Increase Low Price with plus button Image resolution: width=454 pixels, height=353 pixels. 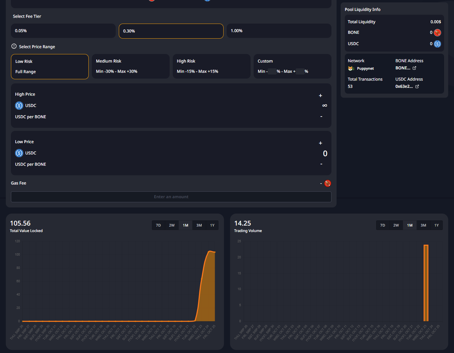(x=321, y=143)
